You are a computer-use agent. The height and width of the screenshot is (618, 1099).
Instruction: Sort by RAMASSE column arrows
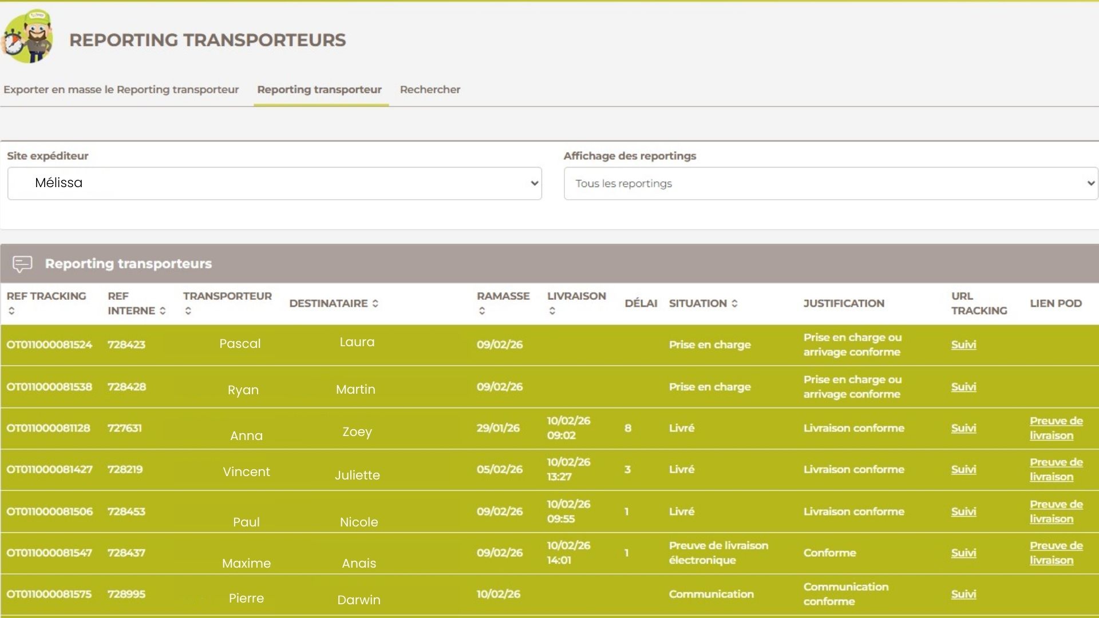click(x=482, y=311)
